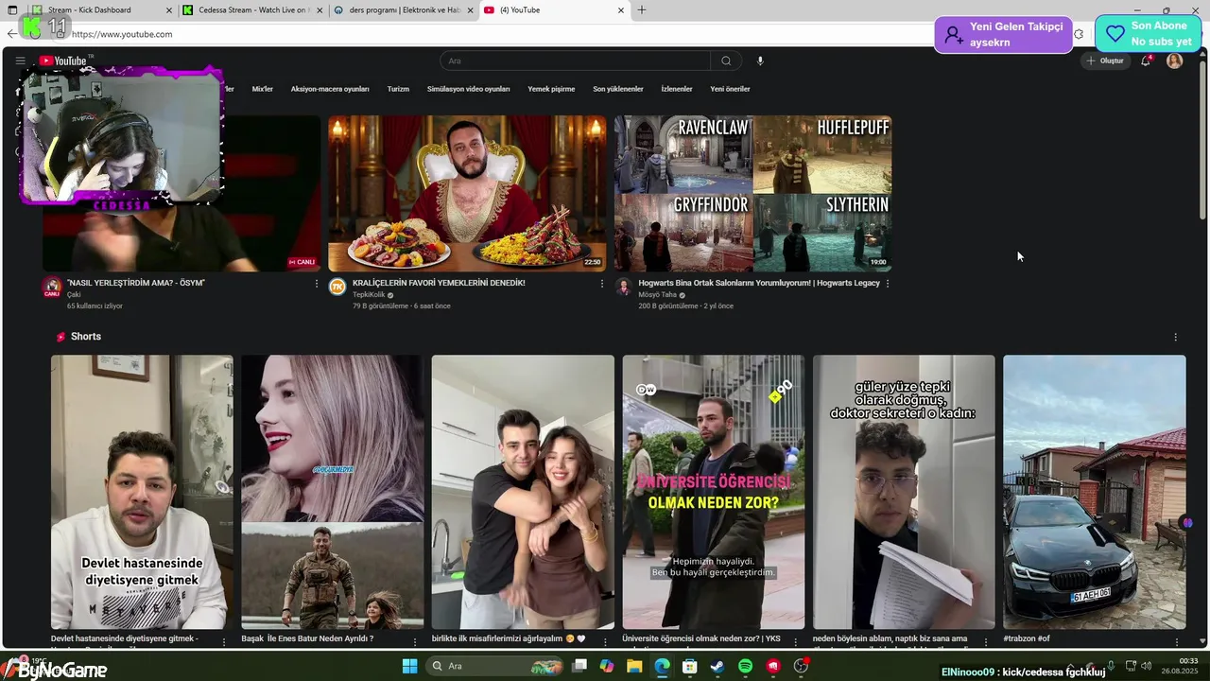This screenshot has width=1210, height=681.
Task: Open Microsoft Edge from taskbar
Action: point(662,667)
